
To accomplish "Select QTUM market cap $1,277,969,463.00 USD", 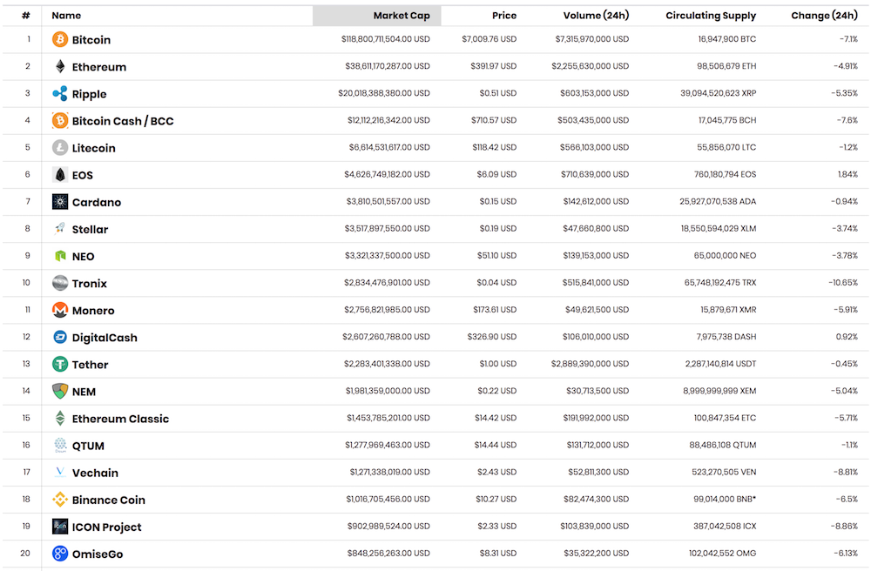I will point(388,445).
